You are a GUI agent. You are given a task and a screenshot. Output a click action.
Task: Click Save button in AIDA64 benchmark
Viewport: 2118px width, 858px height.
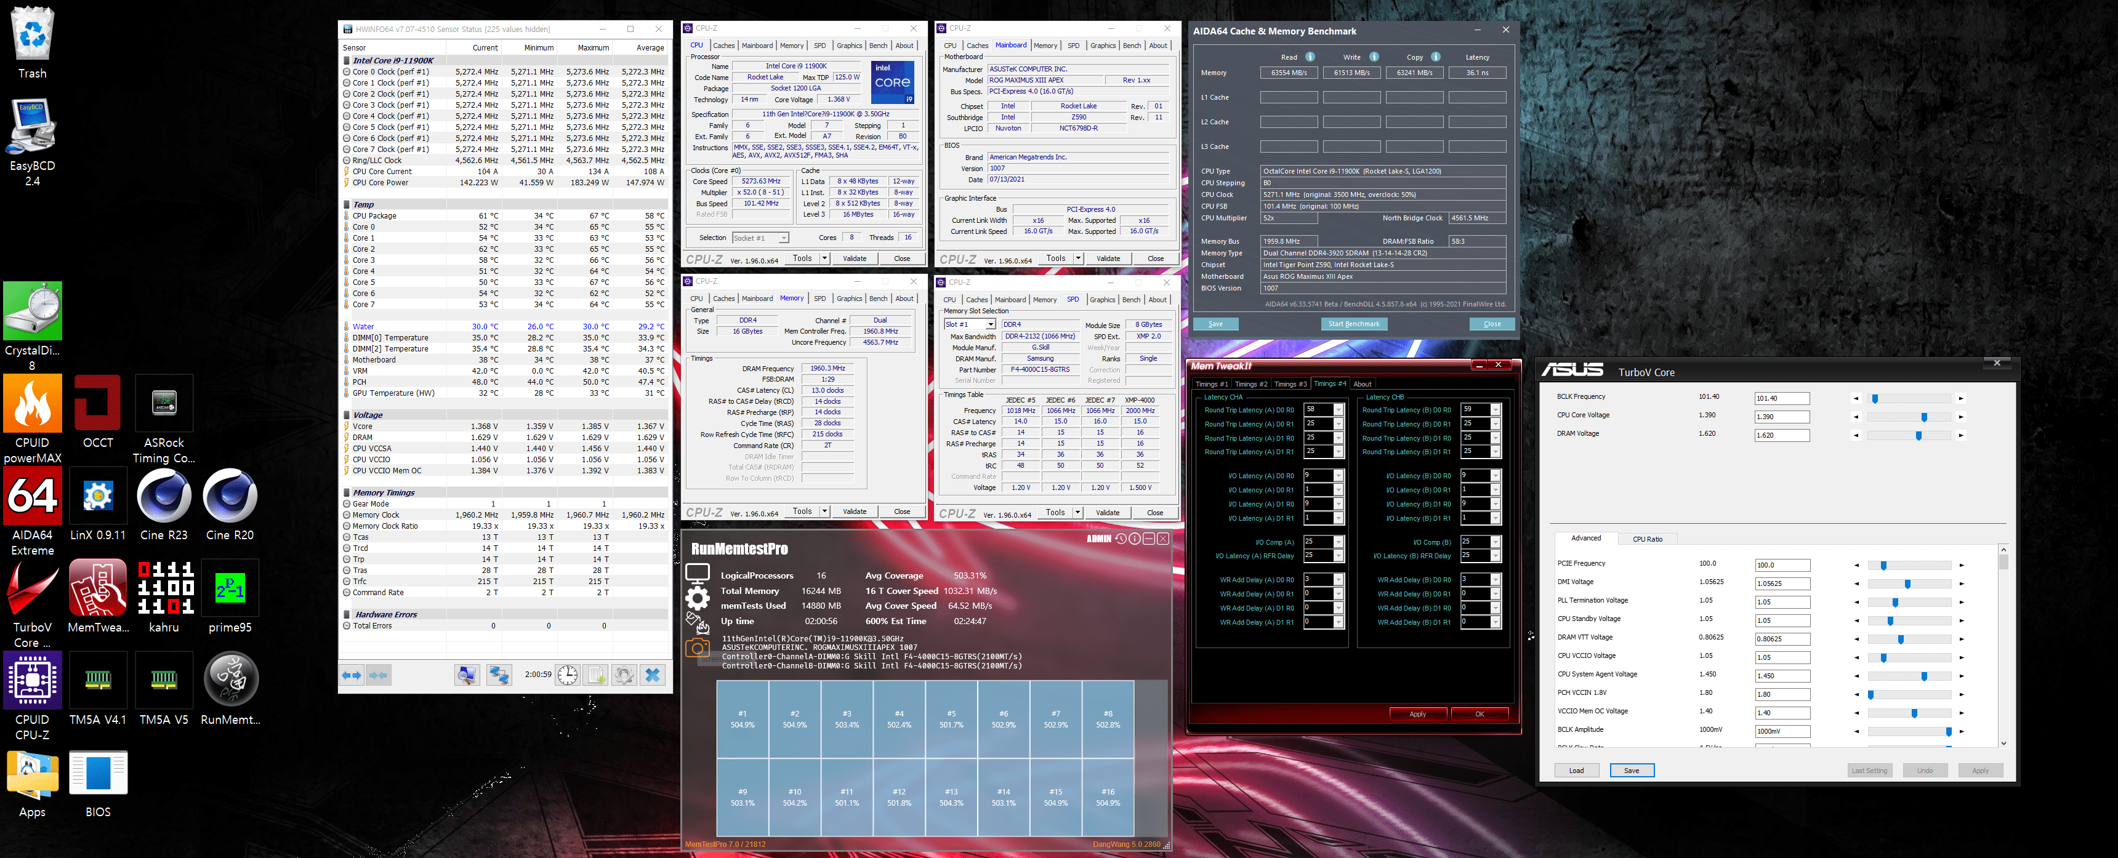(1215, 324)
